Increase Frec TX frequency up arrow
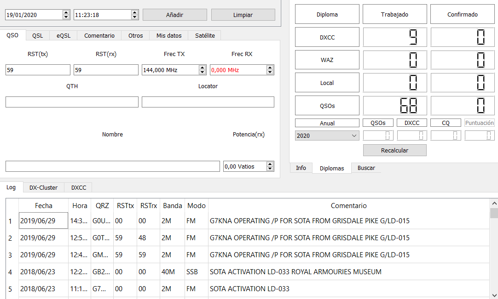498x299 pixels. tap(203, 68)
